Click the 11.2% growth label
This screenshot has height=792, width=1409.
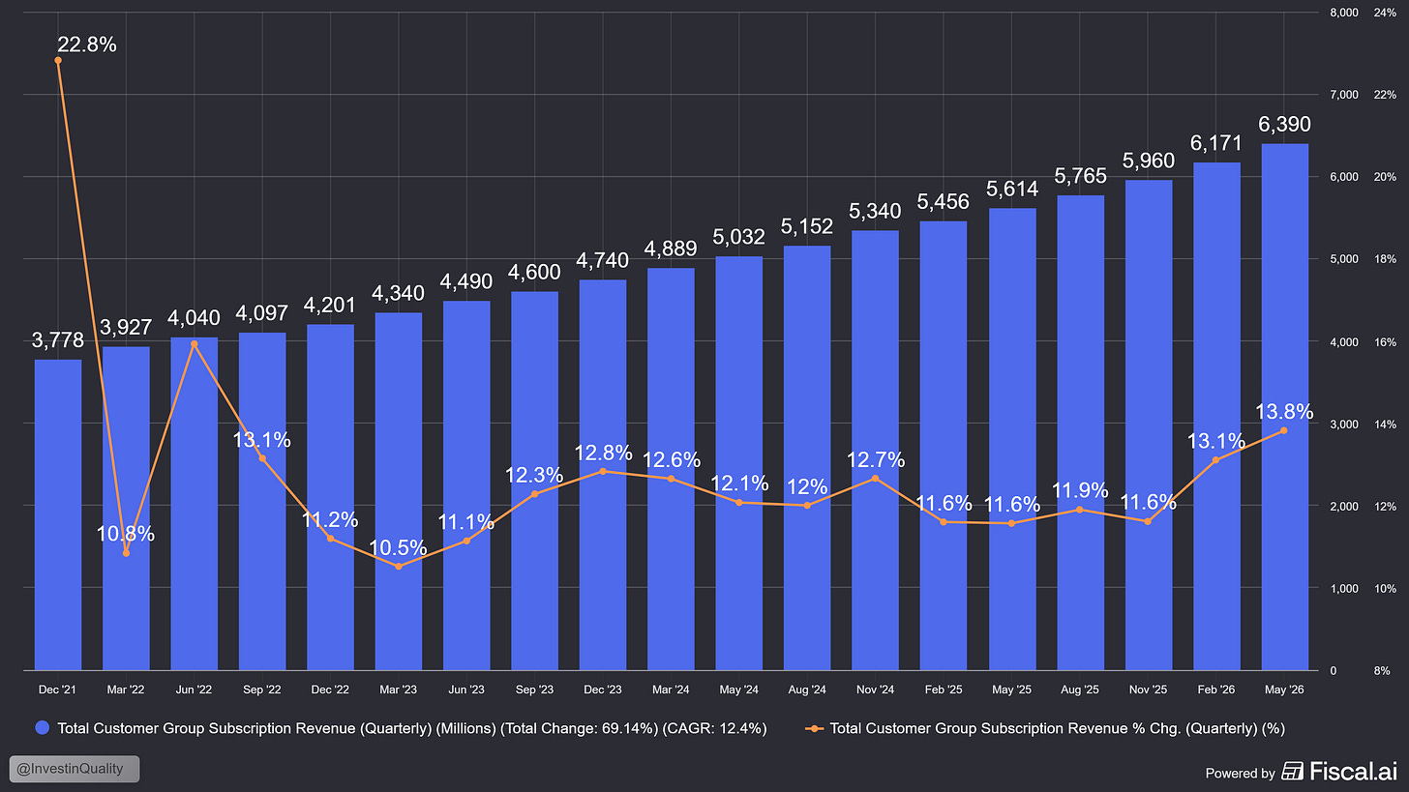(330, 518)
